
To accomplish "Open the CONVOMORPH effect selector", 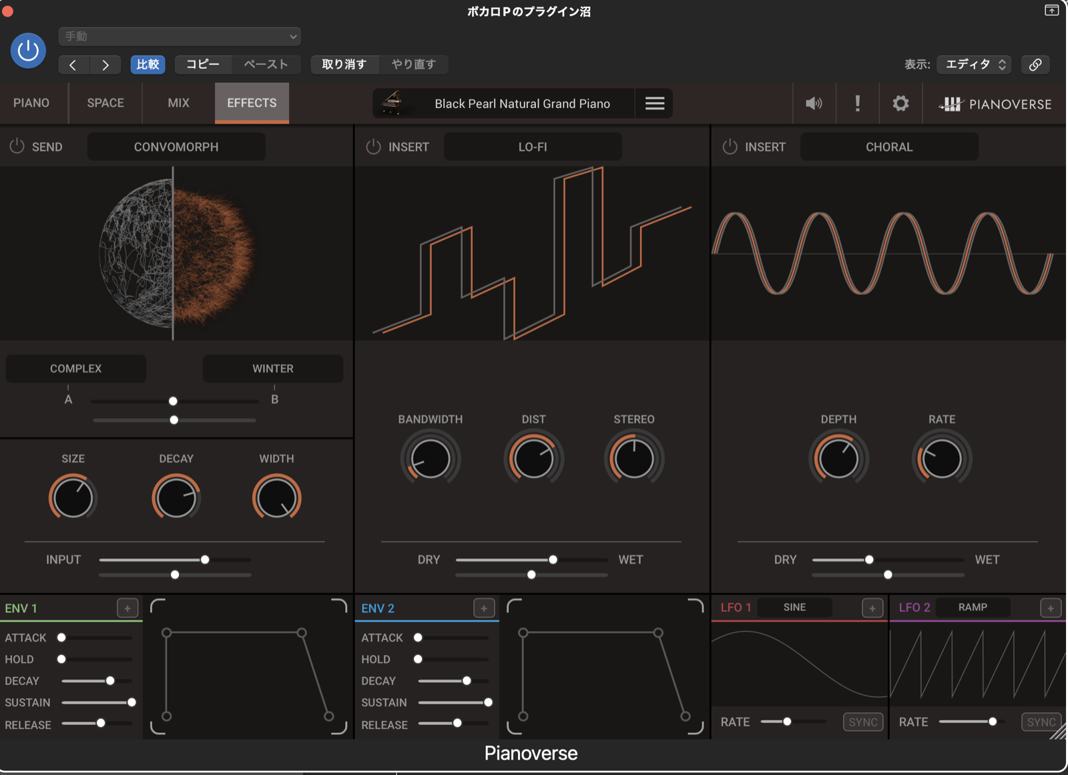I will pyautogui.click(x=176, y=147).
